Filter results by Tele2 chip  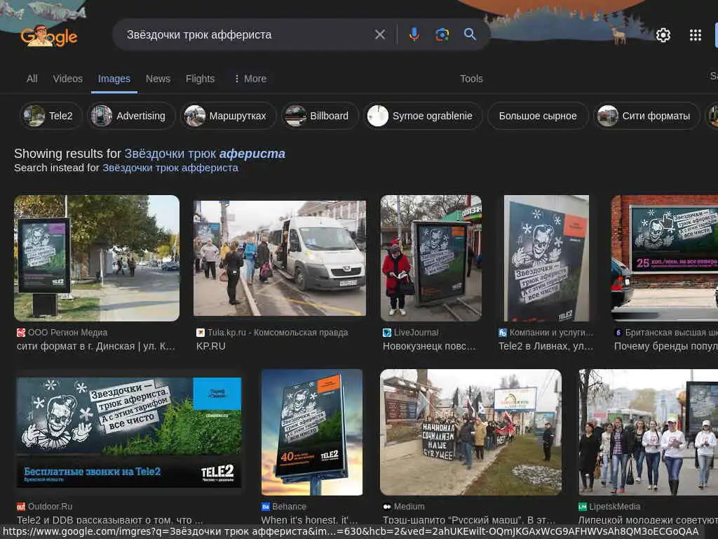[x=52, y=116]
